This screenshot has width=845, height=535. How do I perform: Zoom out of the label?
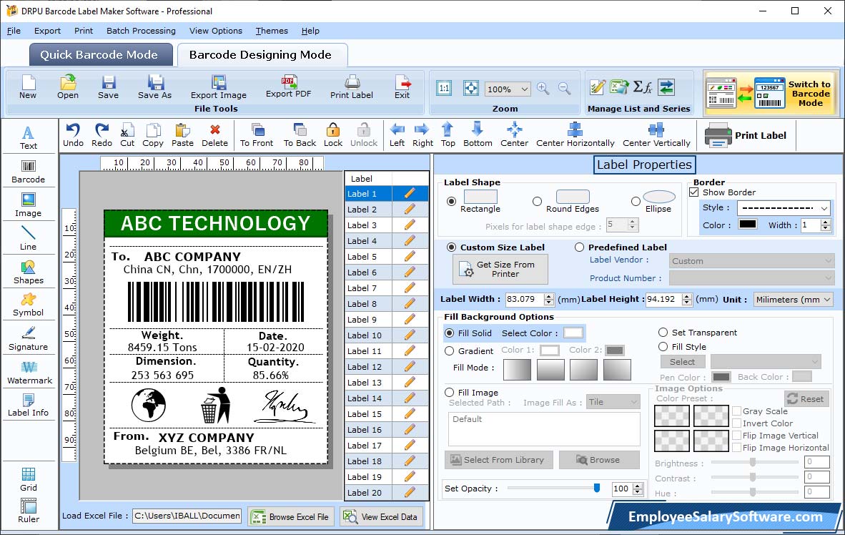564,89
